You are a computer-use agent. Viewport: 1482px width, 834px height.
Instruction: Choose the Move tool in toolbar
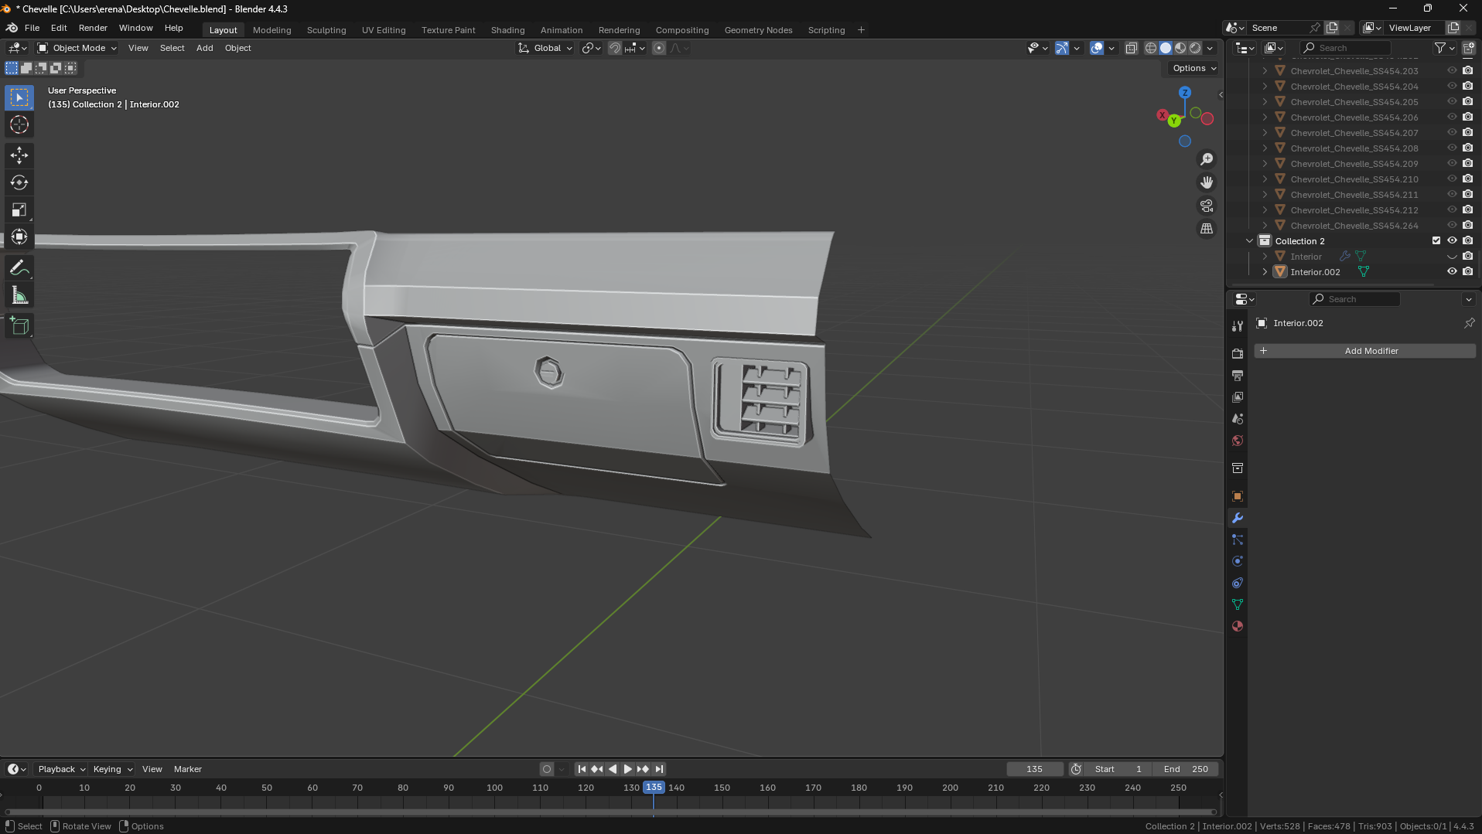[x=19, y=155]
